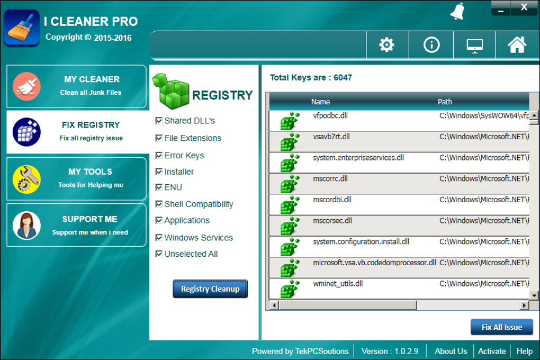Image resolution: width=540 pixels, height=360 pixels.
Task: Go to home via house icon
Action: coord(517,45)
